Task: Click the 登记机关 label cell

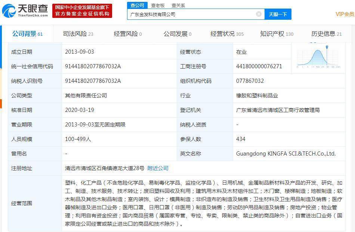Action: [205, 110]
